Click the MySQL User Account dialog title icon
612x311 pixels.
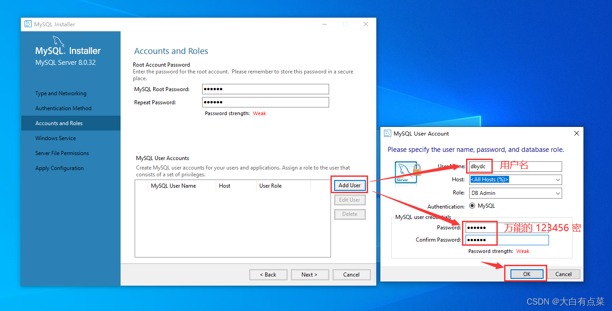pos(388,133)
